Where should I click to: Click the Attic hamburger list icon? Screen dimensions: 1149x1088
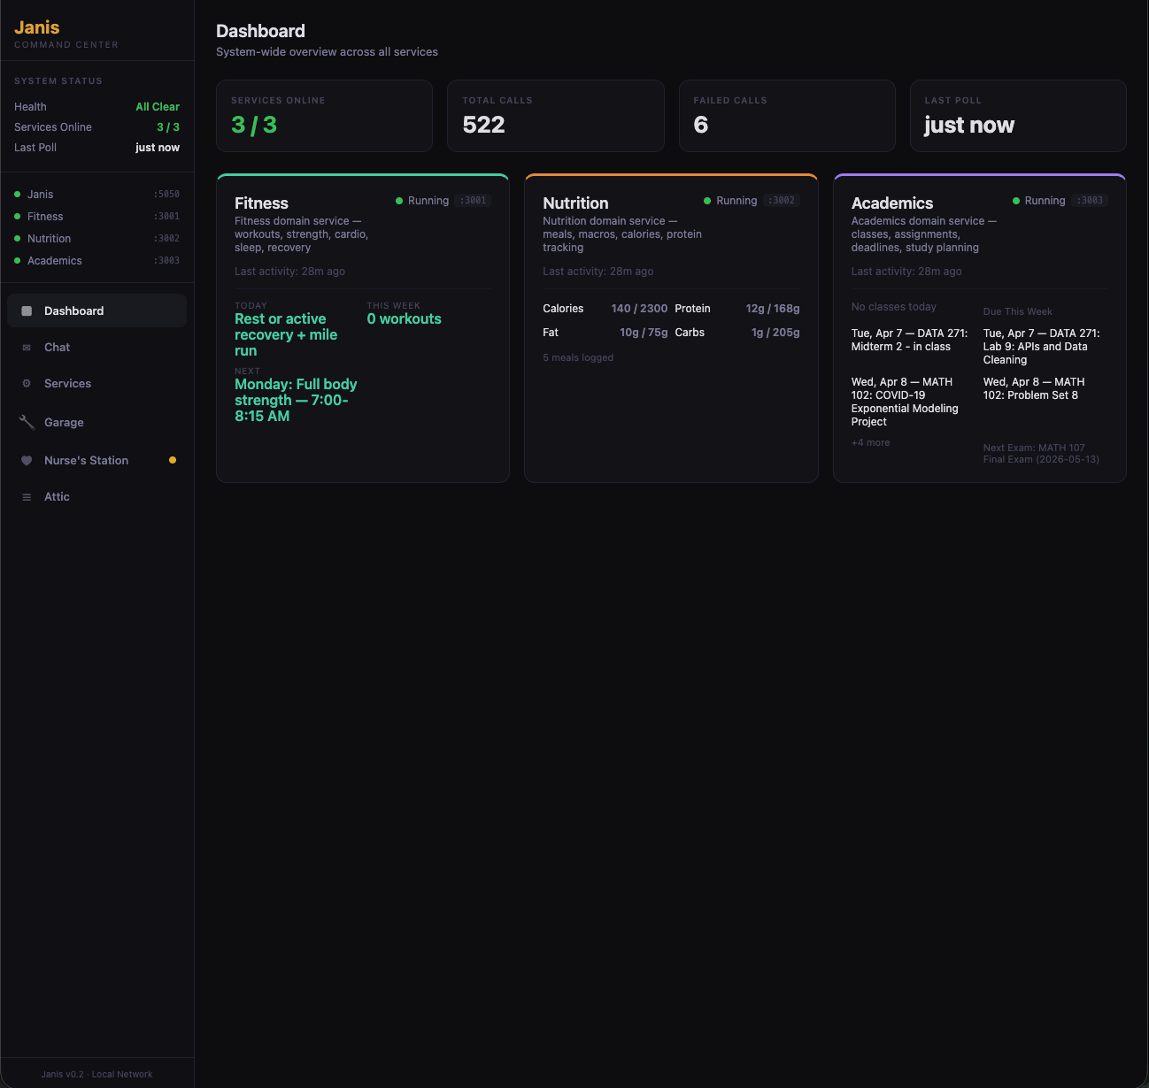coord(27,496)
